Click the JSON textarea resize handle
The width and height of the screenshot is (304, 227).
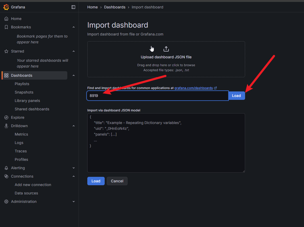tap(244, 171)
